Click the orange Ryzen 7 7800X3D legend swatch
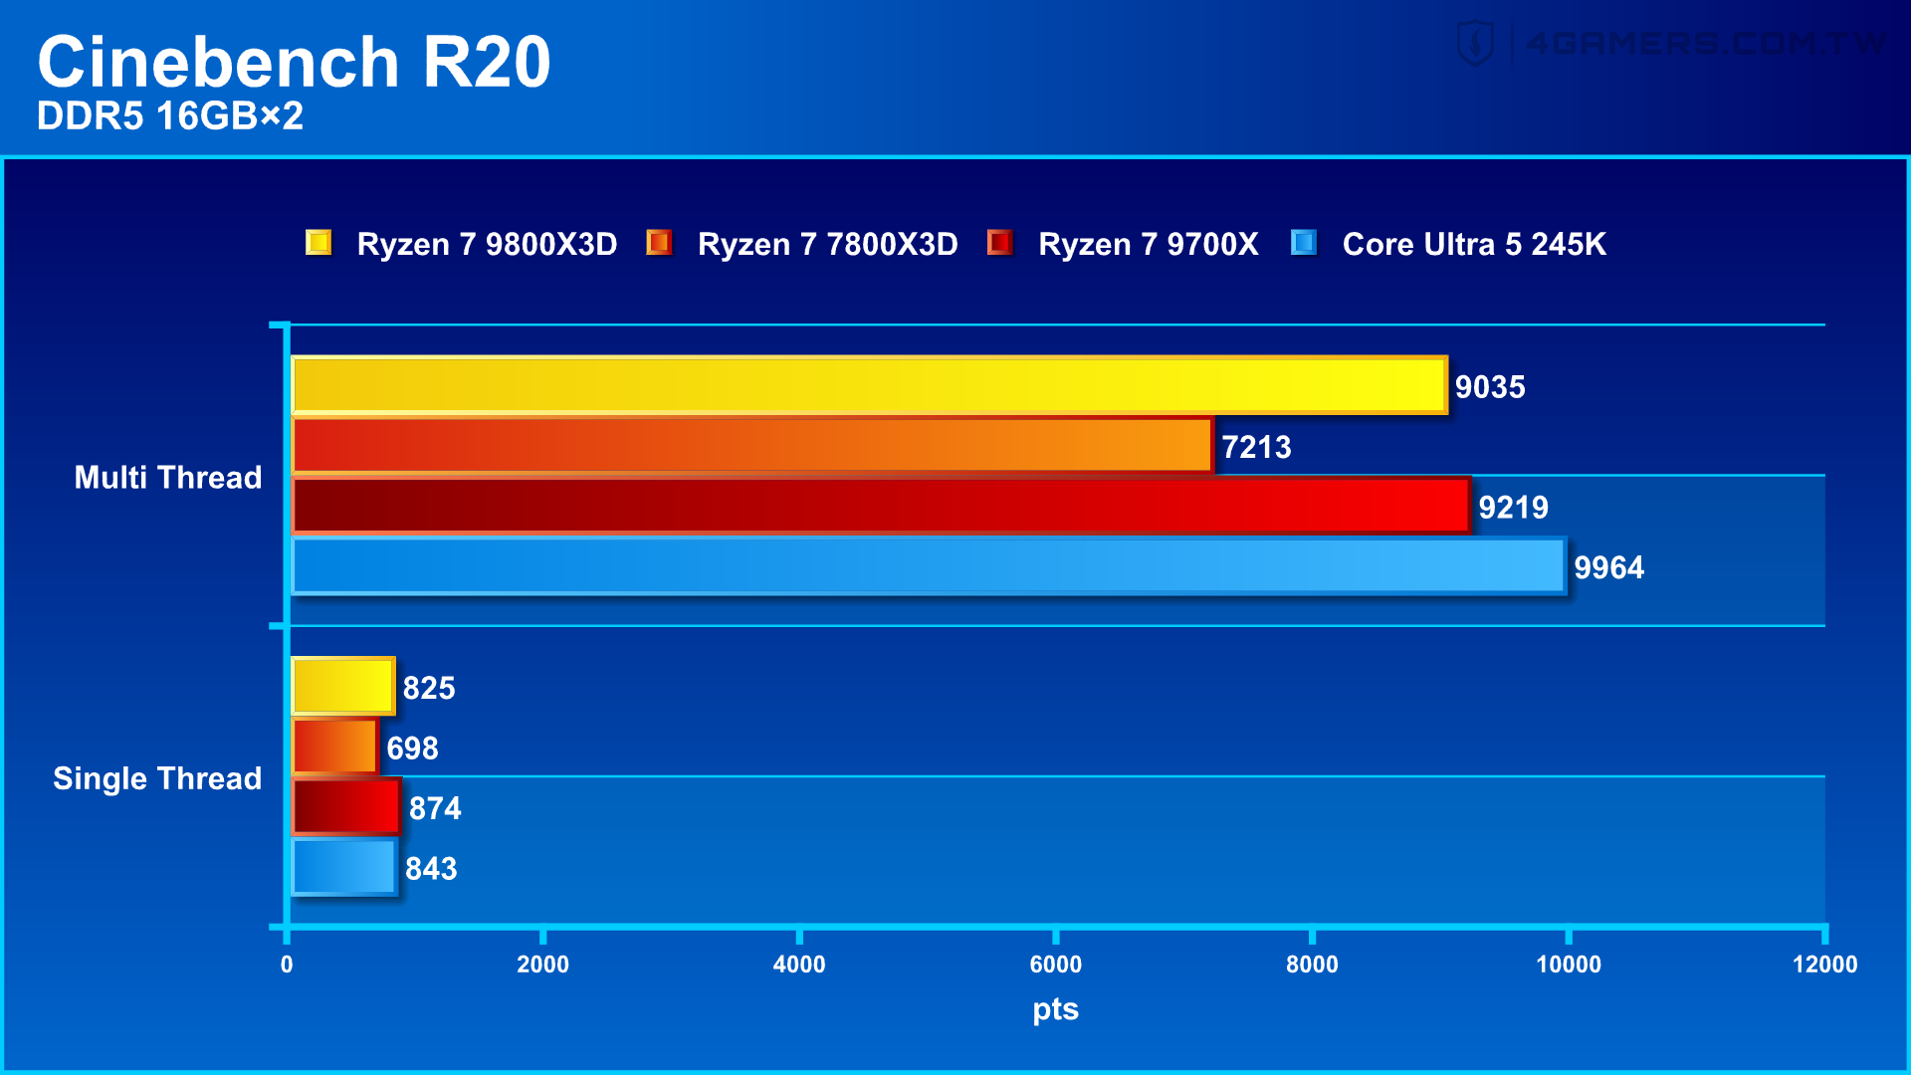 pyautogui.click(x=659, y=242)
